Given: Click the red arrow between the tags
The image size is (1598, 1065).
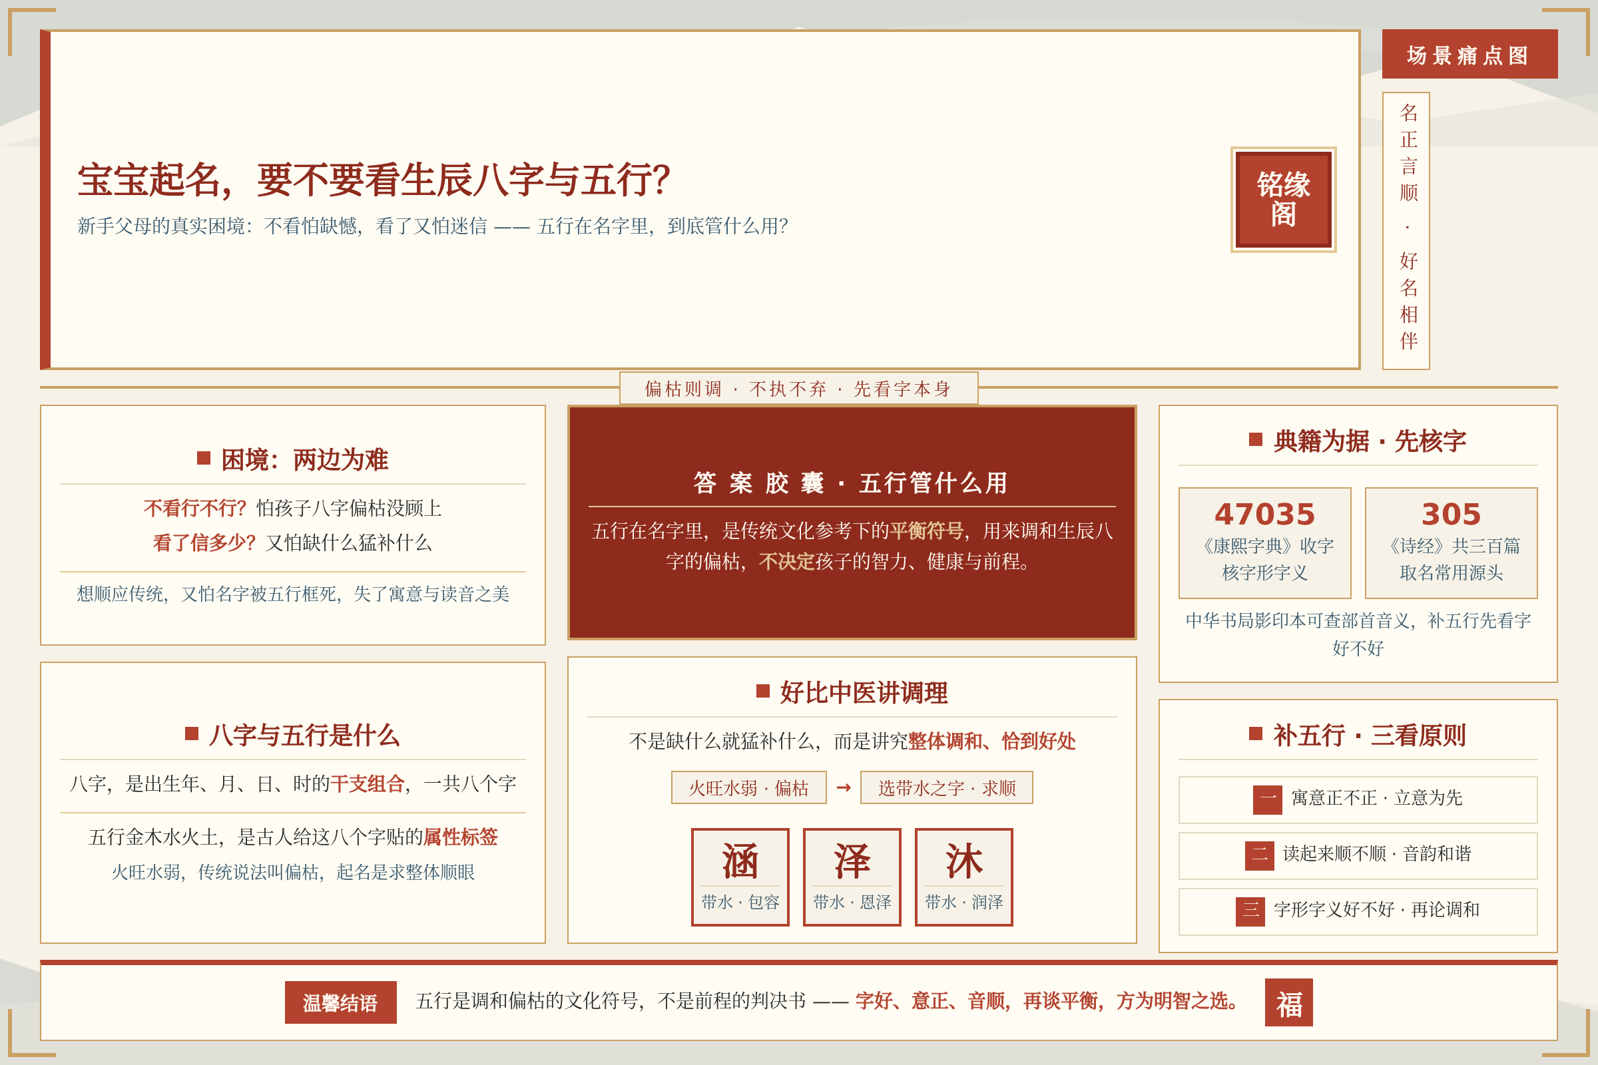Looking at the screenshot, I should point(843,787).
